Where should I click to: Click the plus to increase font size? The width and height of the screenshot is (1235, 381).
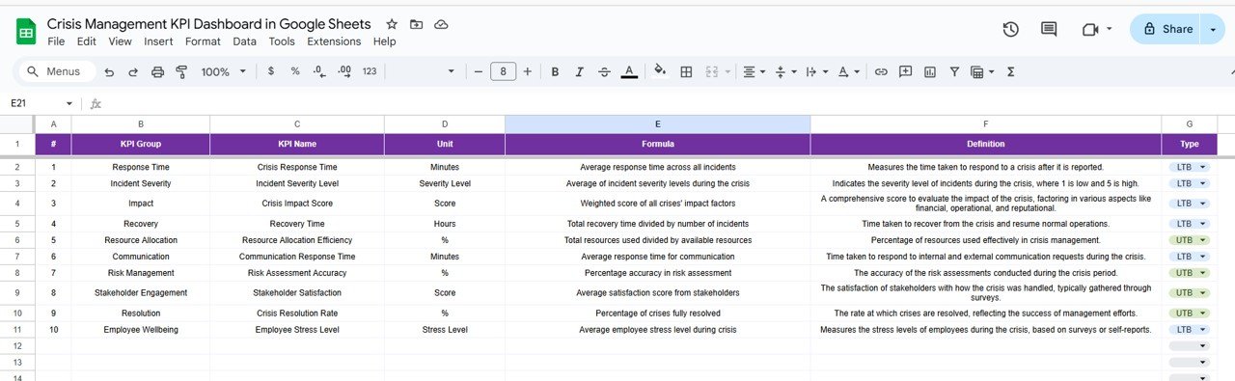tap(528, 71)
